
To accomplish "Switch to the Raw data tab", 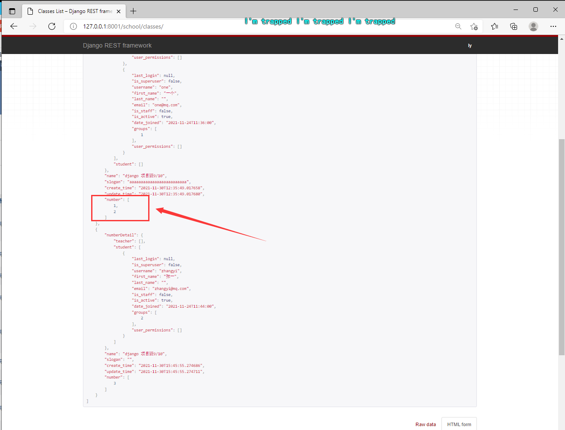I will [x=425, y=424].
